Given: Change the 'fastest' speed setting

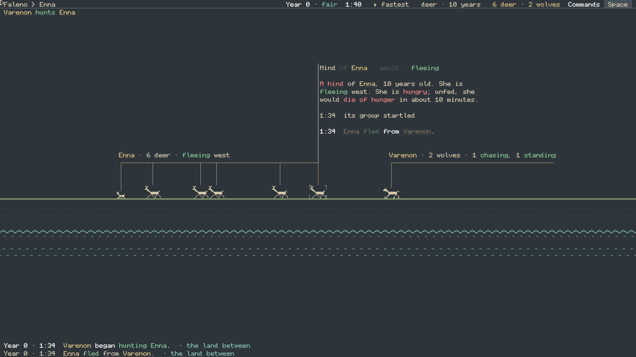Looking at the screenshot, I should [x=395, y=4].
